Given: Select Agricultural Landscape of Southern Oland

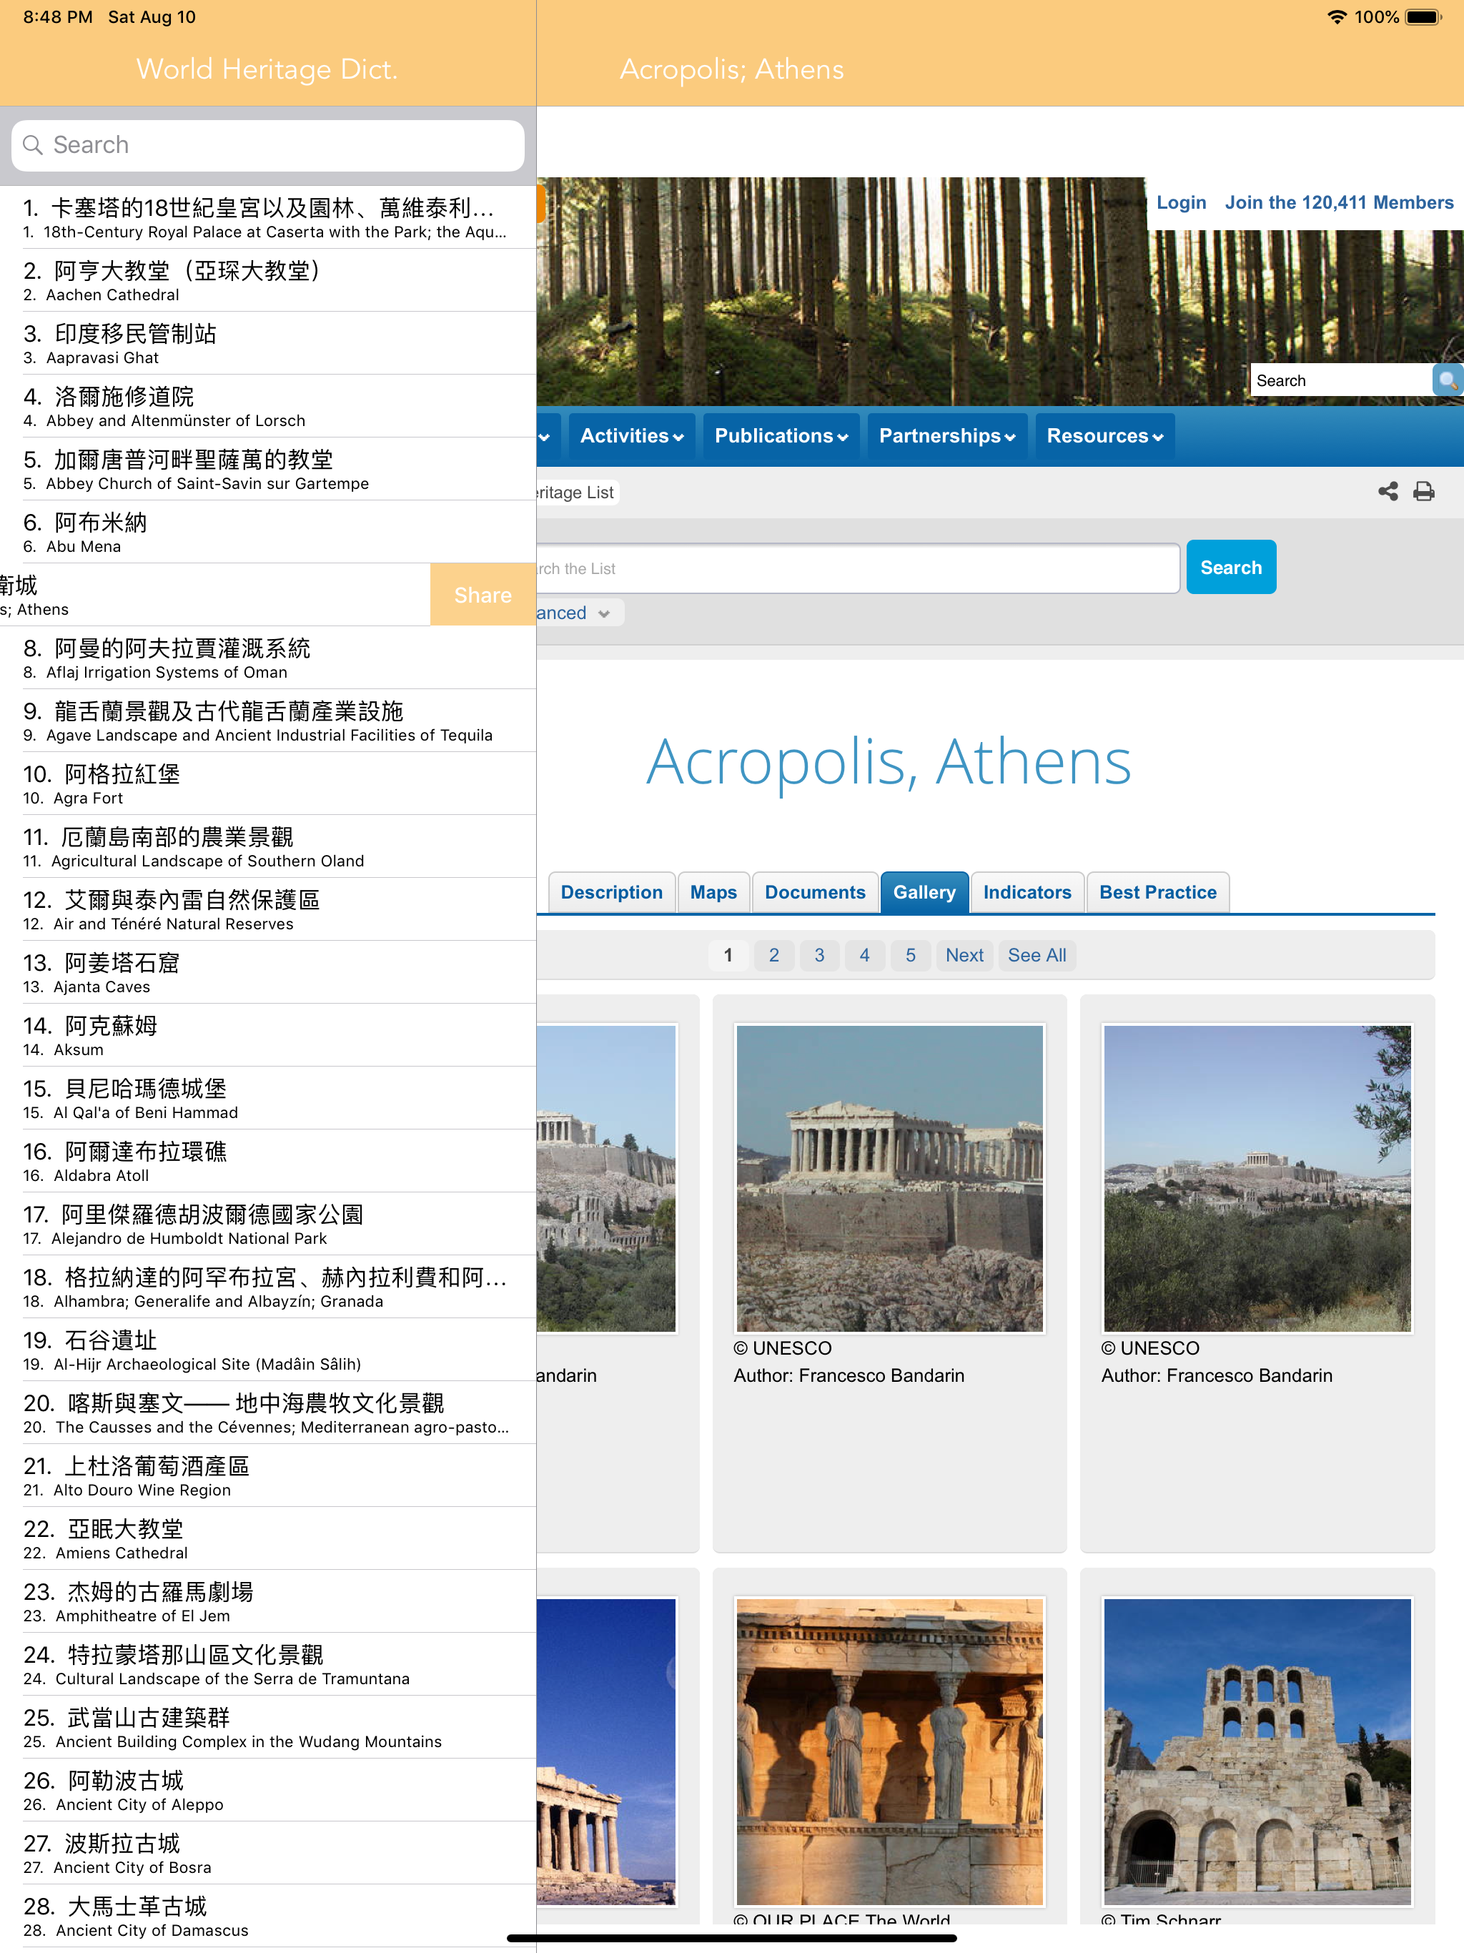Looking at the screenshot, I should click(x=267, y=846).
